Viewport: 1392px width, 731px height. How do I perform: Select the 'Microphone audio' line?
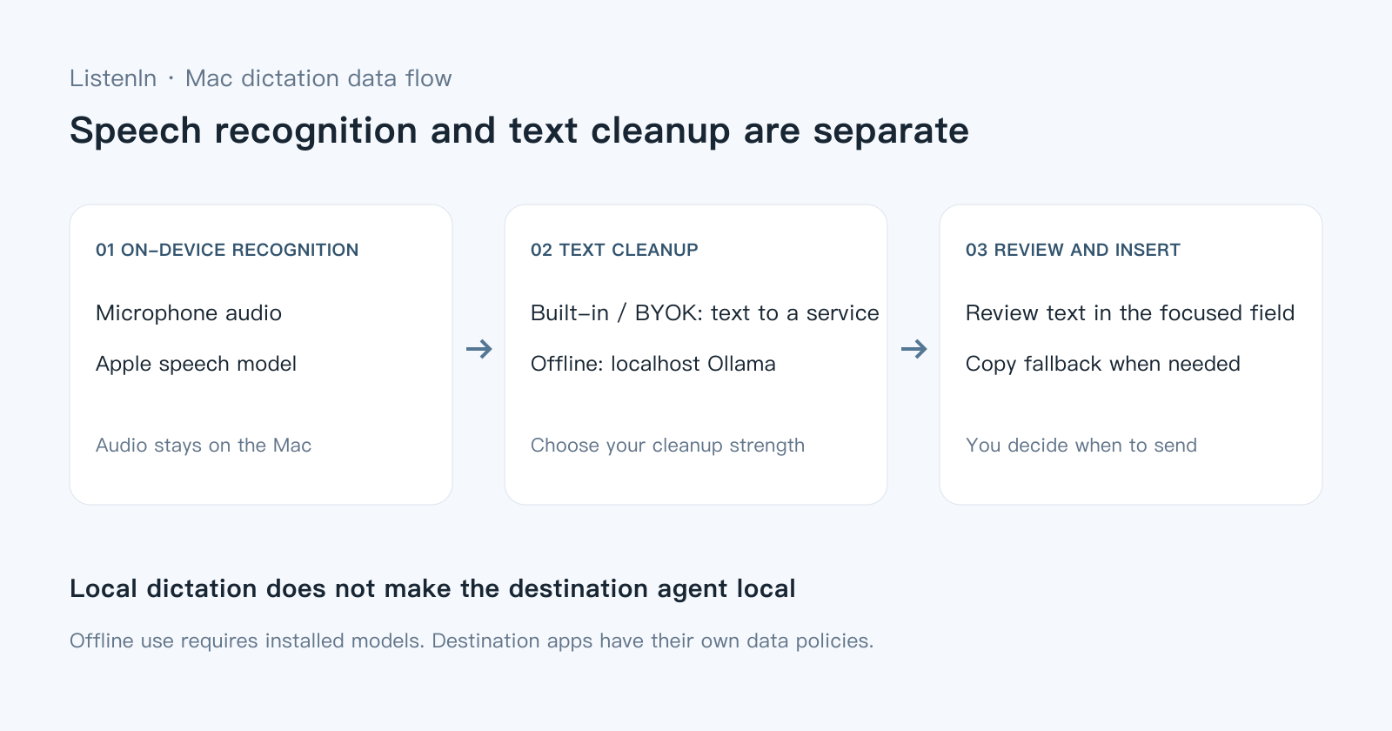click(189, 313)
